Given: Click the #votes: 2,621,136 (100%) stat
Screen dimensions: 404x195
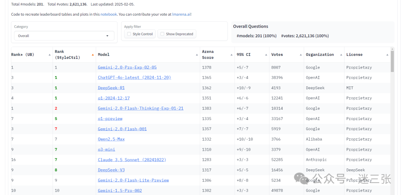Looking at the screenshot, I should [305, 36].
